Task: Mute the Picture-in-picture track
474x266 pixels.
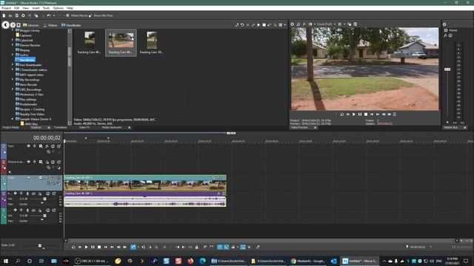Action: pyautogui.click(x=53, y=162)
